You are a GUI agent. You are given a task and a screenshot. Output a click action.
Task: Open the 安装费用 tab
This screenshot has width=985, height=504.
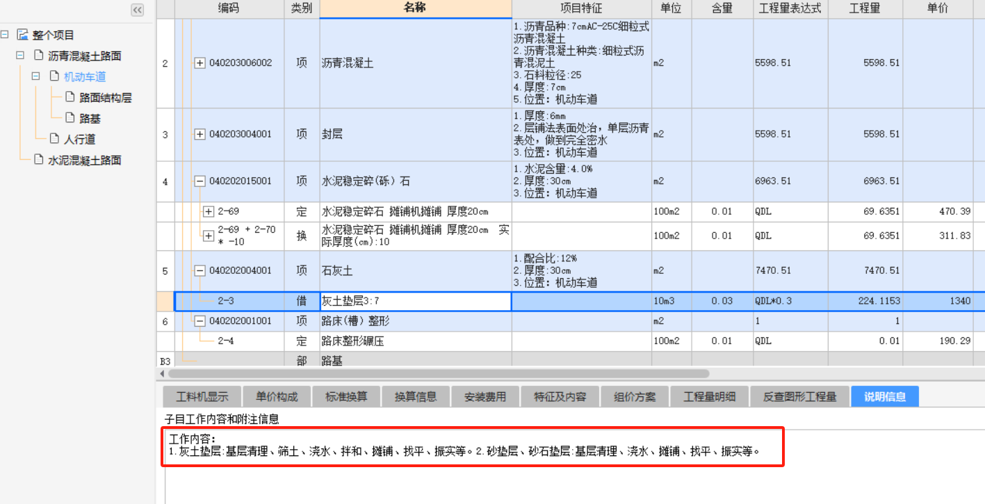[x=485, y=397]
